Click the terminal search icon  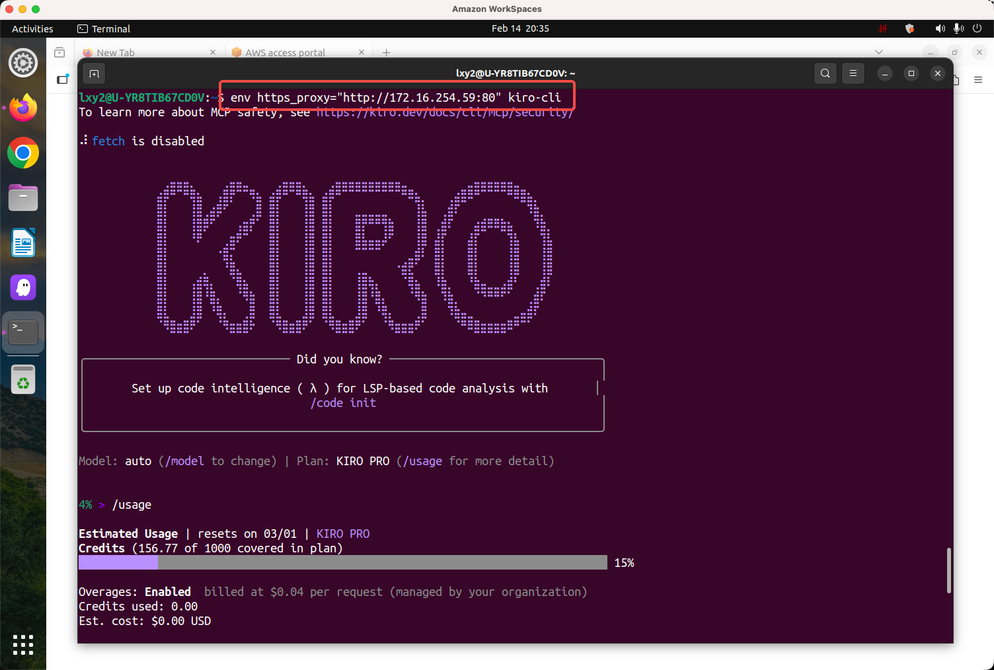825,73
